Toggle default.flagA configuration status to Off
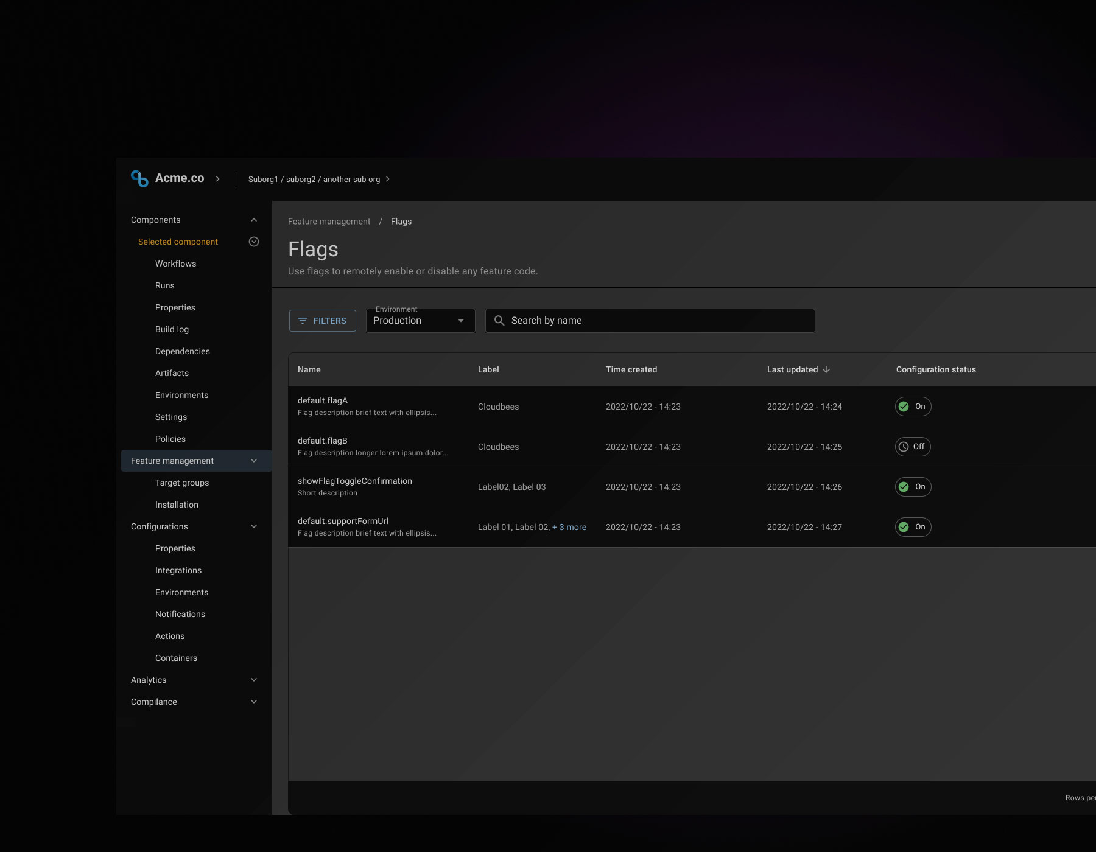 [x=913, y=407]
